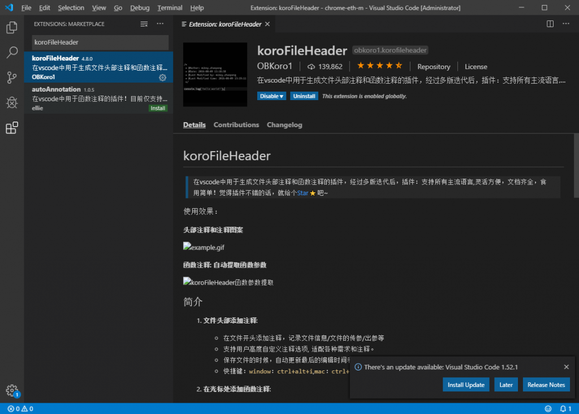This screenshot has width=579, height=414.
Task: Open the Go menu
Action: 118,8
